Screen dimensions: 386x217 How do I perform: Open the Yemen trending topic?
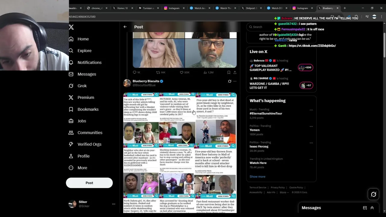(255, 130)
